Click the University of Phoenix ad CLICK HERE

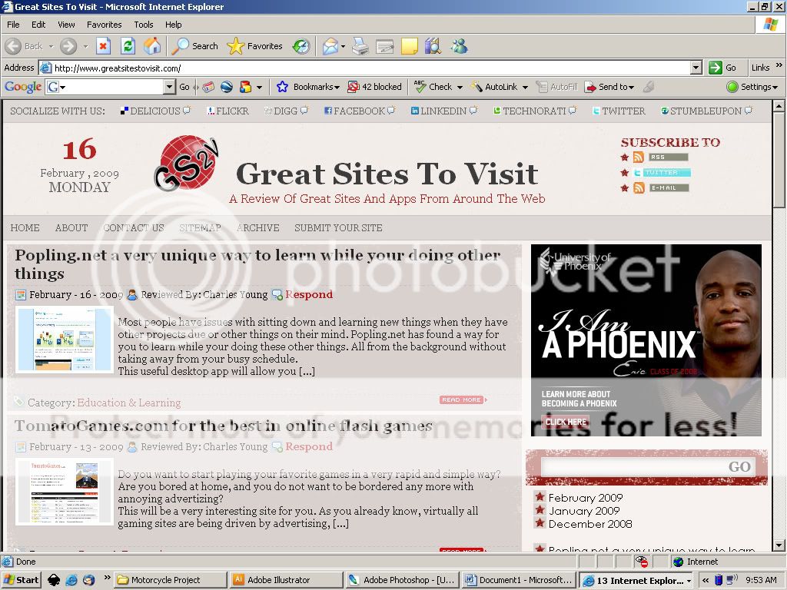[x=566, y=422]
